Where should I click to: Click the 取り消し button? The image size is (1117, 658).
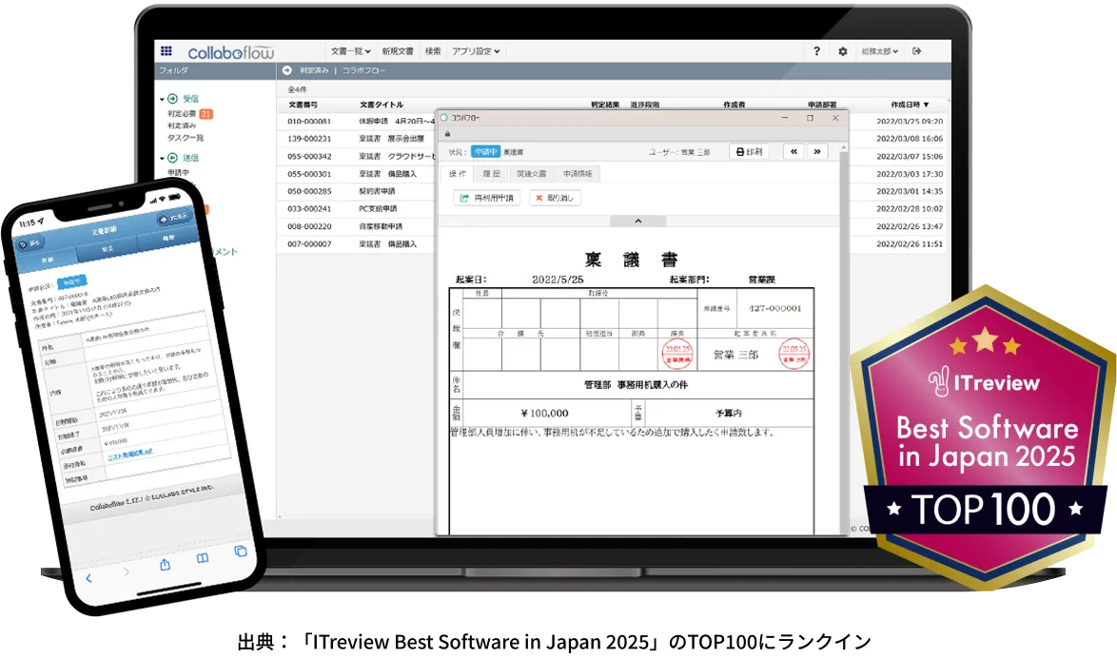point(555,198)
